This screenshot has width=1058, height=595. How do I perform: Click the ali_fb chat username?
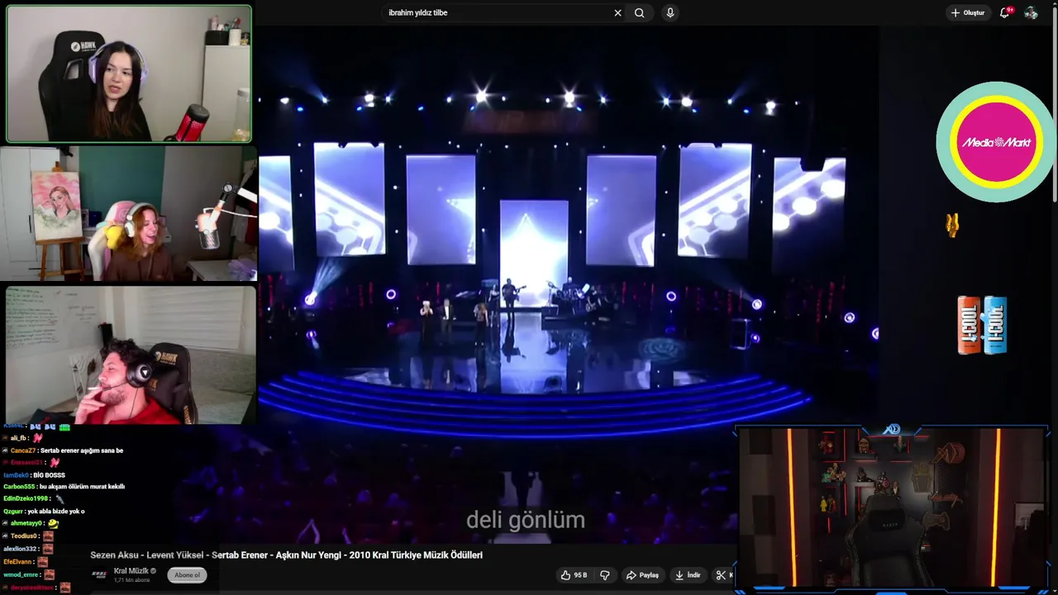coord(19,438)
